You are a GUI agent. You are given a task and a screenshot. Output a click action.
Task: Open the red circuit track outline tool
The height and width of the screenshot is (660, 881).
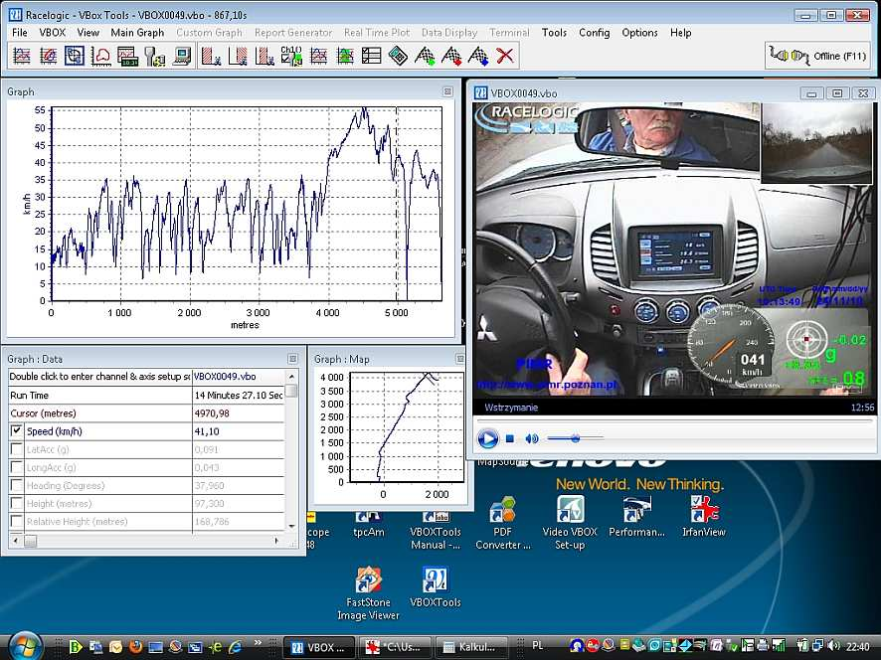tap(101, 57)
